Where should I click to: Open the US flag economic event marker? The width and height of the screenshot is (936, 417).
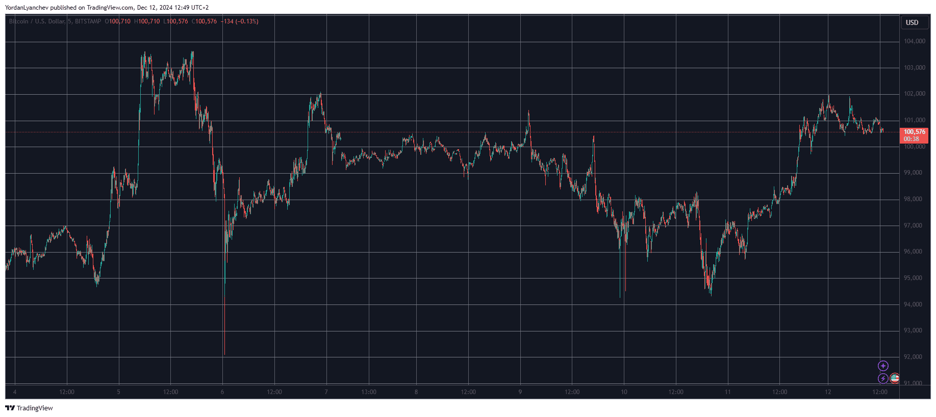(x=895, y=378)
